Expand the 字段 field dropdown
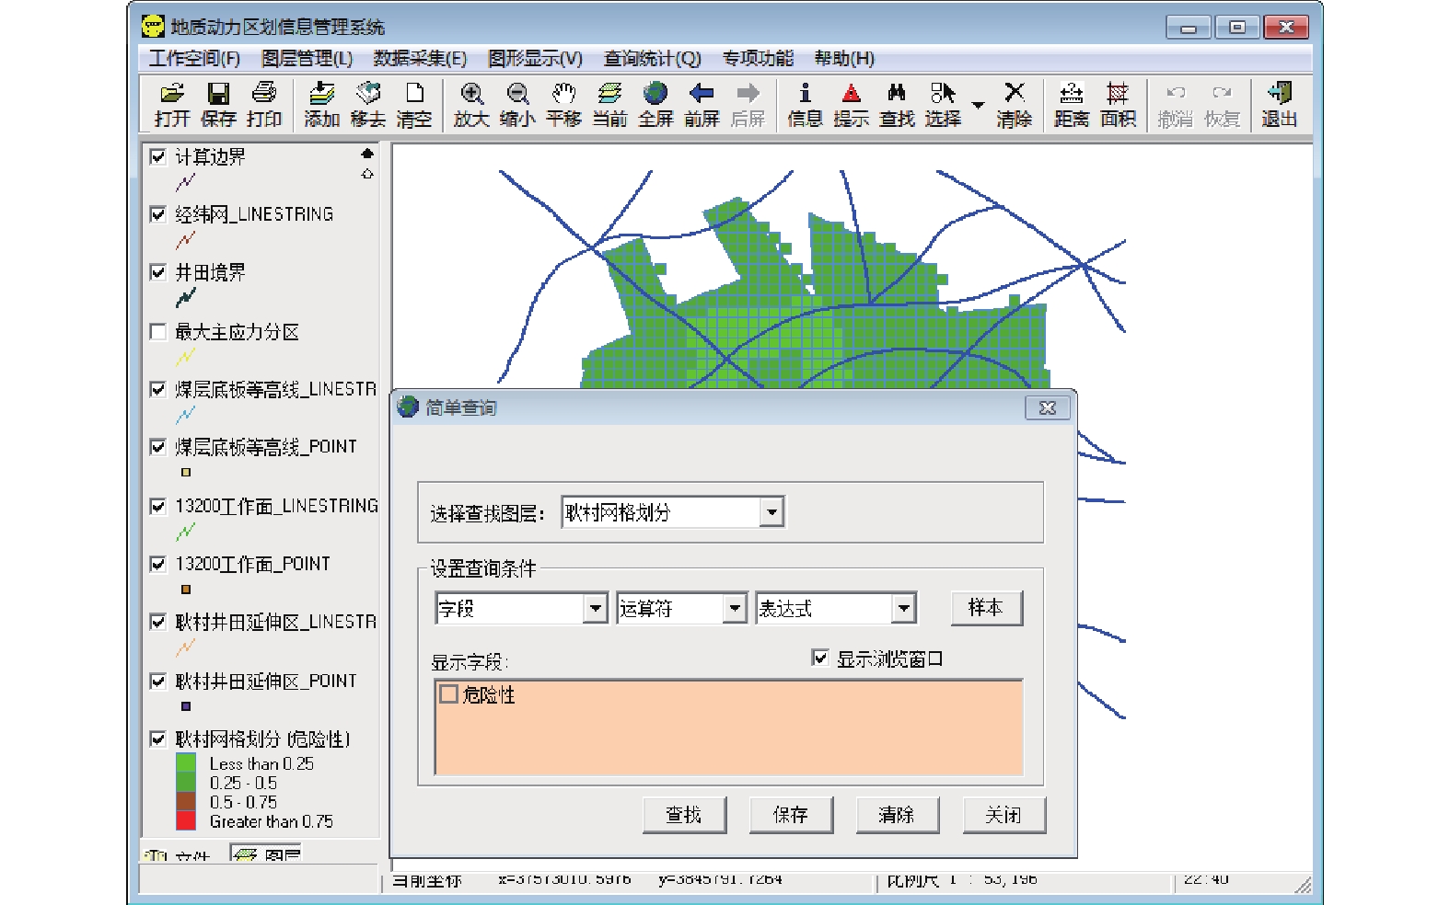Screen dimensions: 1450x905 (596, 608)
